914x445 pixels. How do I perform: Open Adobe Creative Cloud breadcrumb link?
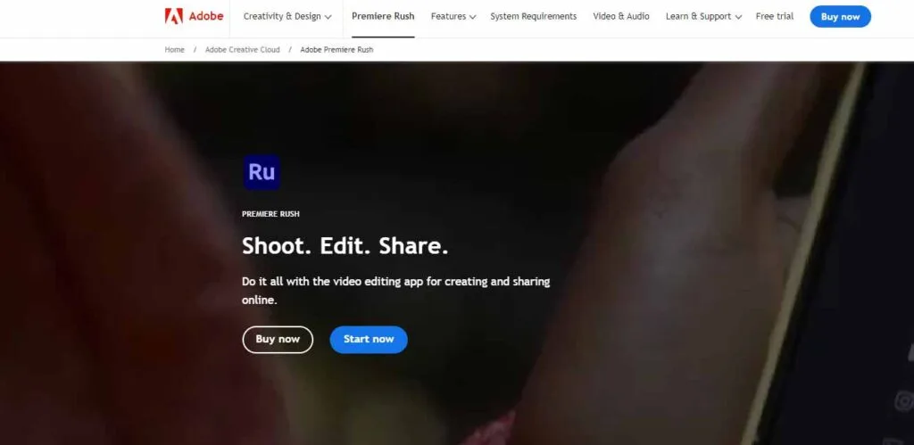click(243, 50)
